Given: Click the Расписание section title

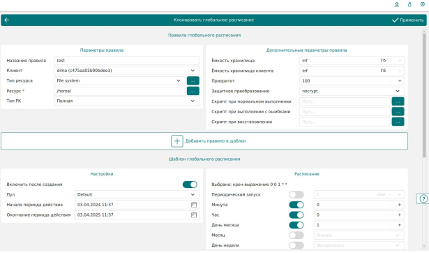Looking at the screenshot, I should 307,174.
